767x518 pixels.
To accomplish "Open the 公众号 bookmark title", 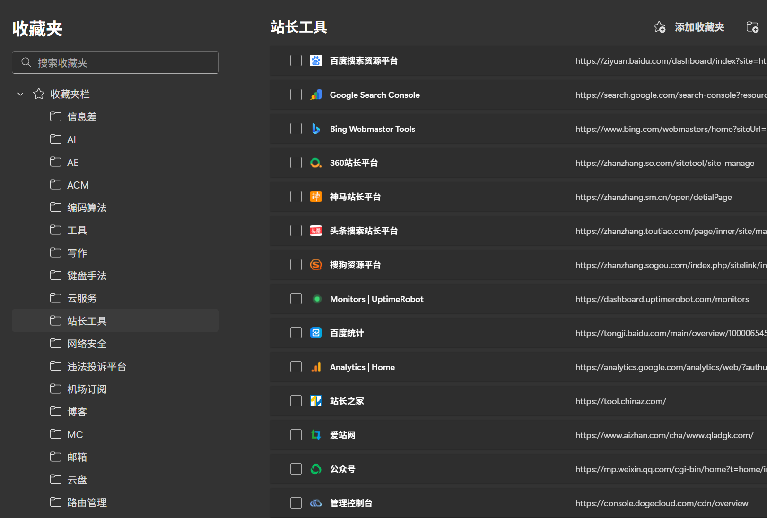I will click(x=343, y=469).
